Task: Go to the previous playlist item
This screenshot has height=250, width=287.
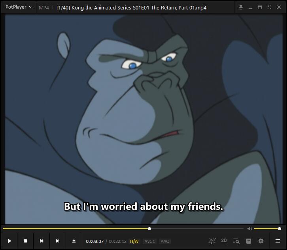Action: tap(42, 241)
